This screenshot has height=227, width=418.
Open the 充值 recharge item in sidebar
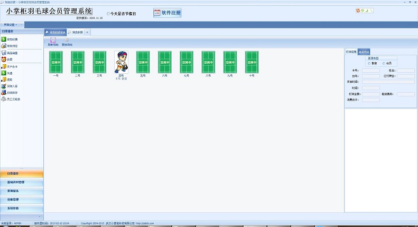pos(4,73)
